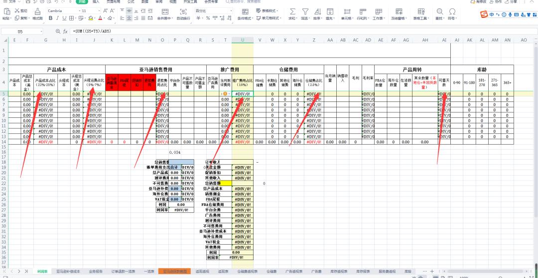Click the font color red A swatch
This screenshot has height=278, width=538.
click(x=101, y=18)
